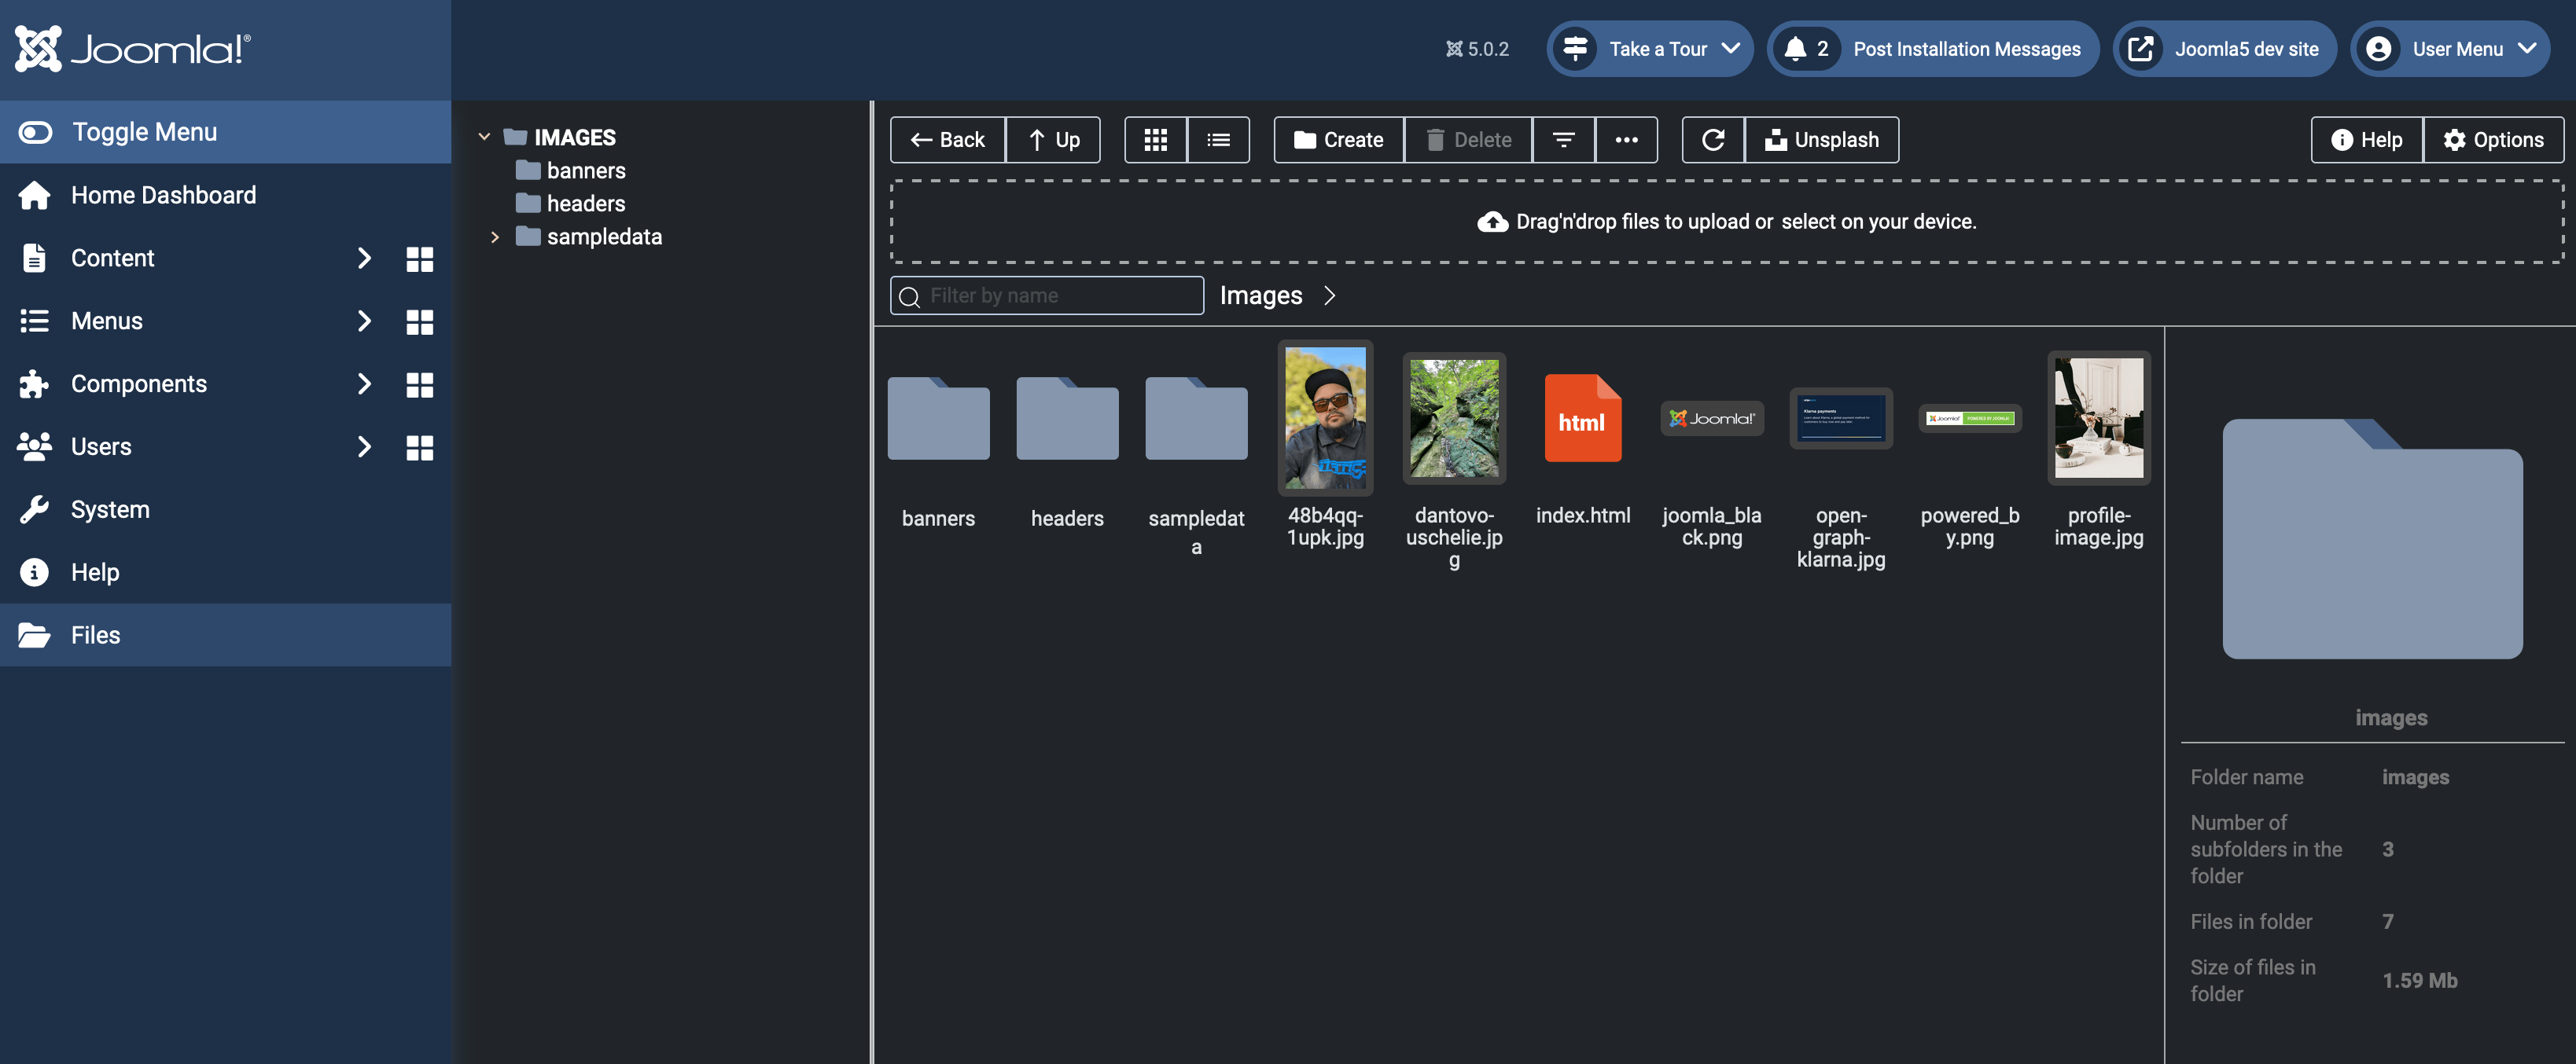Switch media view to grid layout

(x=1155, y=139)
